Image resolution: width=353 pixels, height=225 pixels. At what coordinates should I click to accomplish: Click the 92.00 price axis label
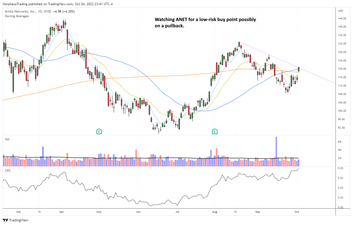point(341,128)
